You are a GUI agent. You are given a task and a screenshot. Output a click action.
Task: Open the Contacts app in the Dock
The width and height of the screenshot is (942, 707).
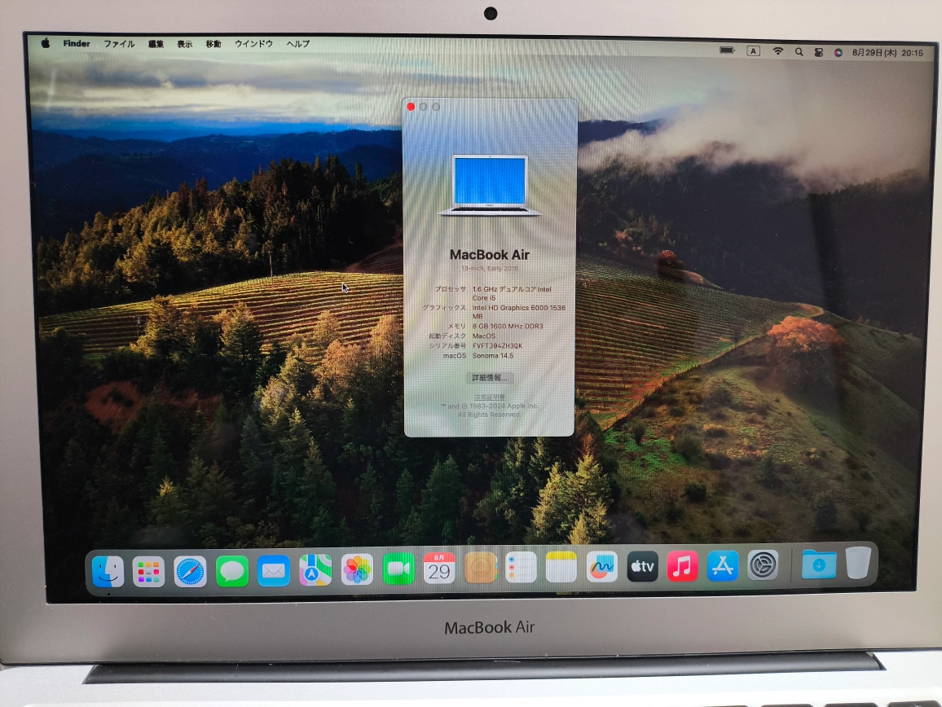[481, 567]
